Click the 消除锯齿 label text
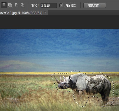This screenshot has height=111, width=119. pyautogui.click(x=71, y=6)
